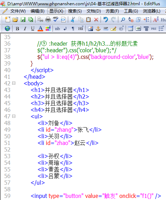
Task: Collapse the ul tag fold marker
Action: click(x=14, y=116)
